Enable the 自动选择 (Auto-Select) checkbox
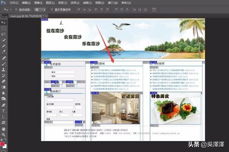Viewport: 229px width, 152px height. (x=16, y=9)
